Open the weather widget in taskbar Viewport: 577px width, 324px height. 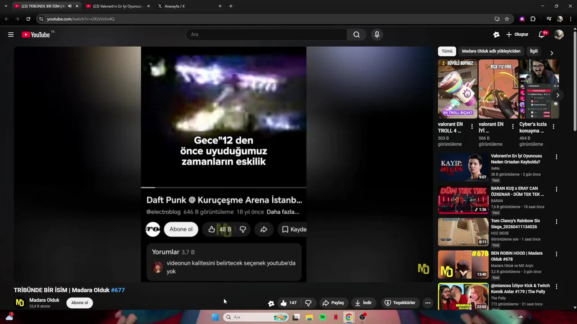(x=9, y=317)
